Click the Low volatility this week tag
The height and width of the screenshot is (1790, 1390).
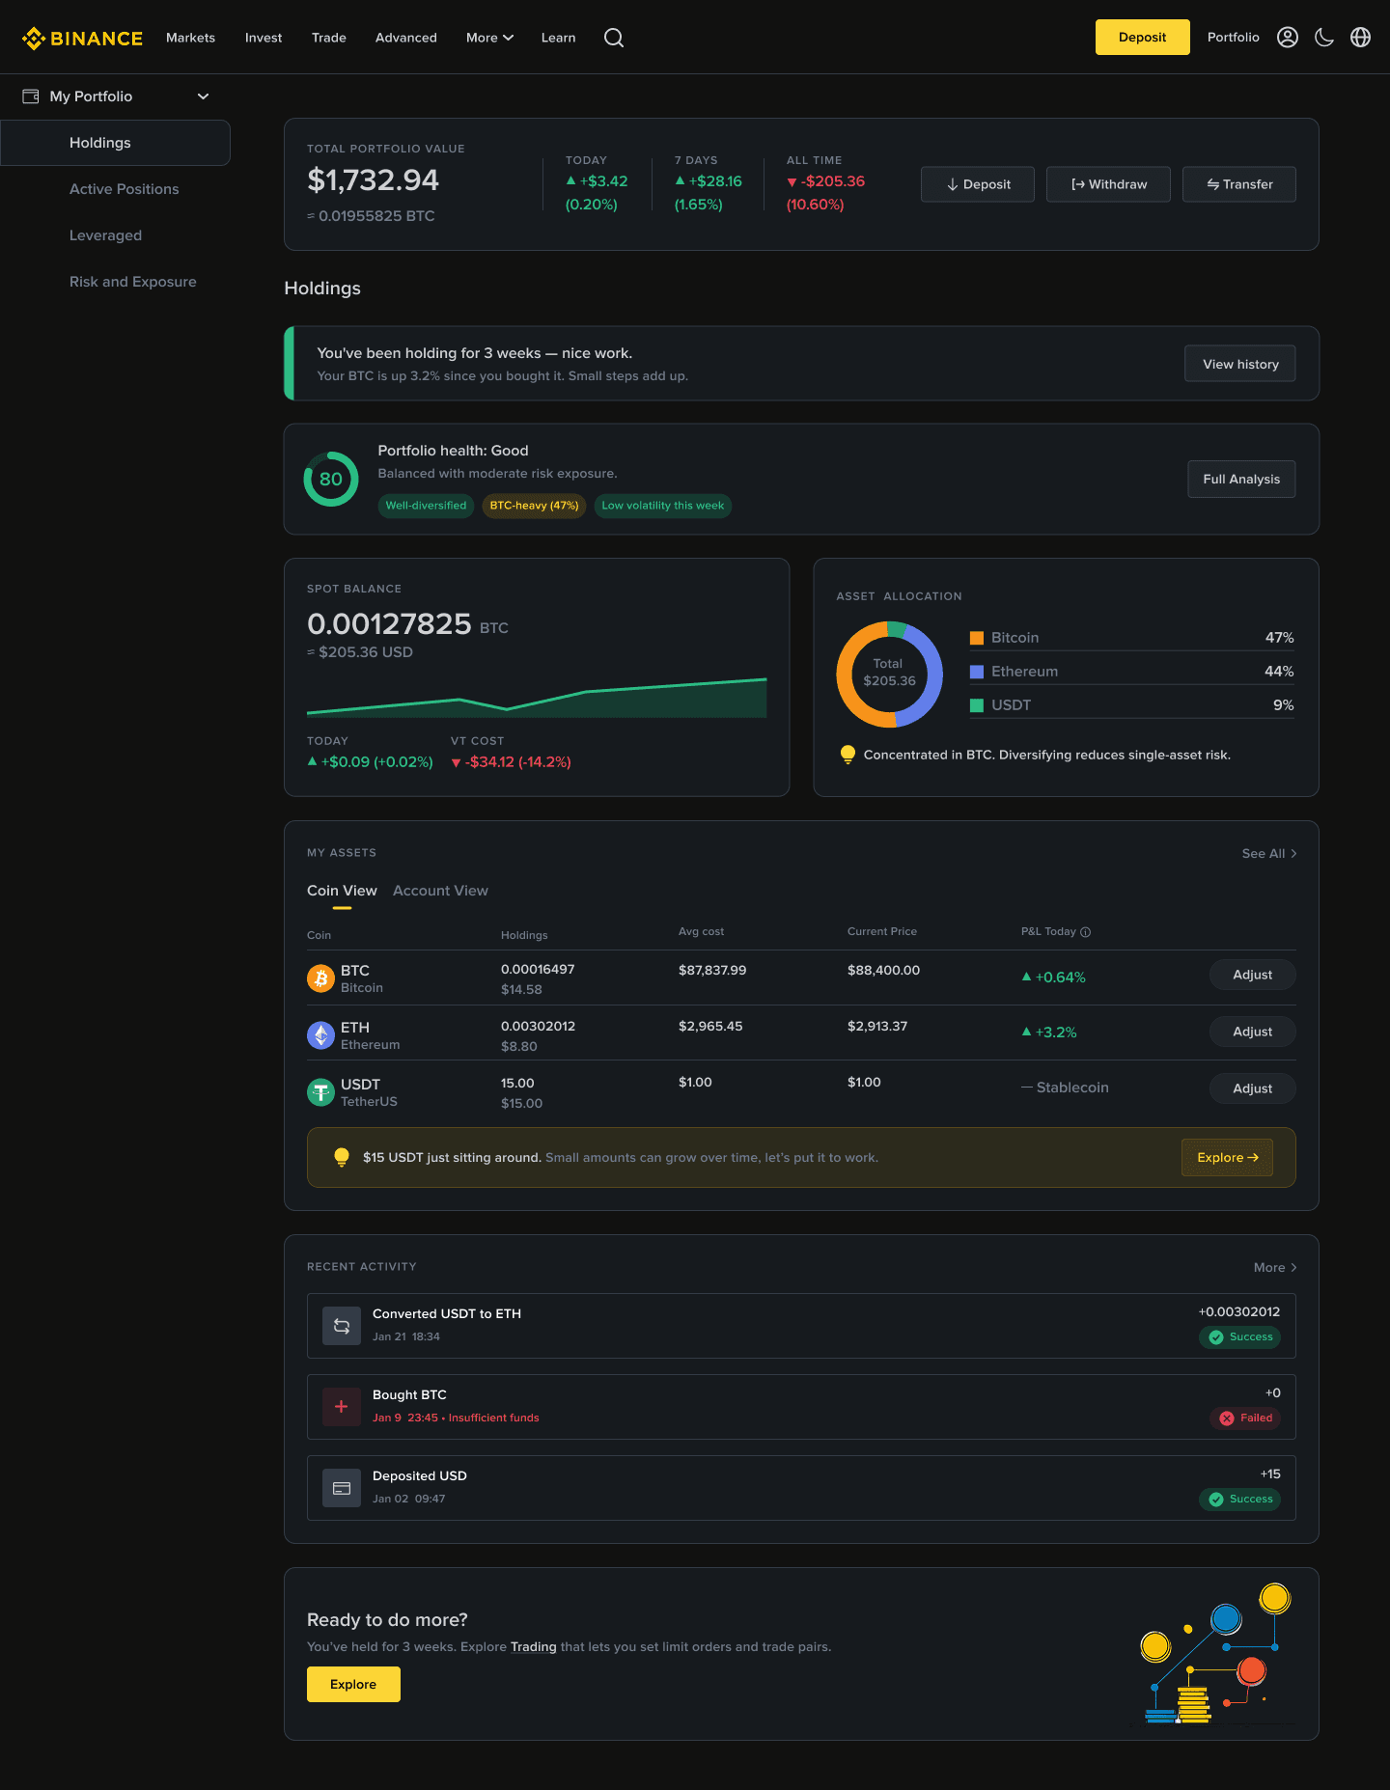pos(662,506)
